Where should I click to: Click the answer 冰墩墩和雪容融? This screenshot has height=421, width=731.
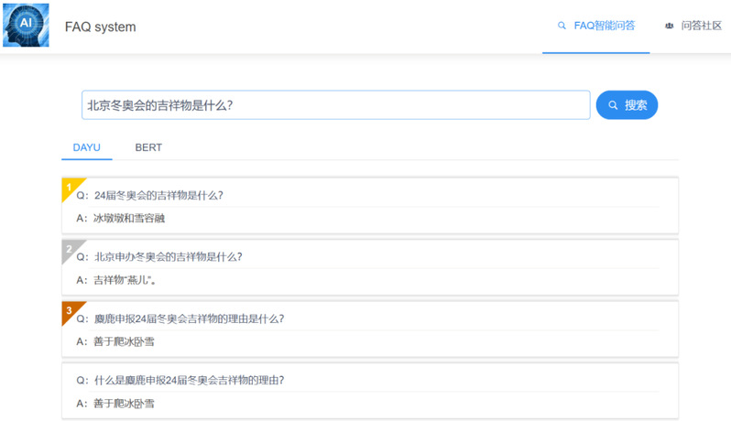(129, 219)
